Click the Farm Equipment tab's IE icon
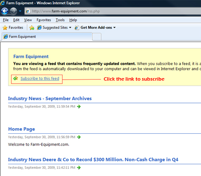Screen dimensions: 201x176 point(6,37)
